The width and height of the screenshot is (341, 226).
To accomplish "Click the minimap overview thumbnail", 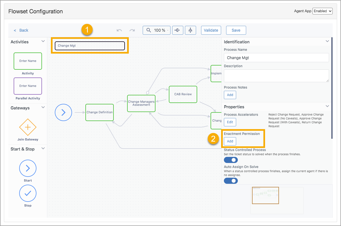I will [277, 200].
